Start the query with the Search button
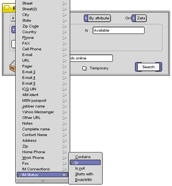This screenshot has height=186, width=172. click(x=148, y=67)
